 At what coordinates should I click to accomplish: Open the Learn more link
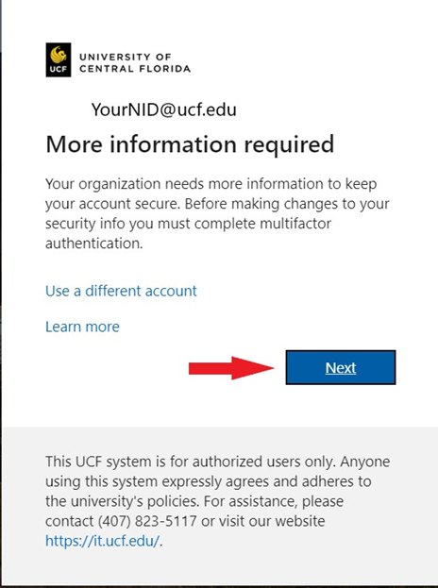tap(82, 327)
